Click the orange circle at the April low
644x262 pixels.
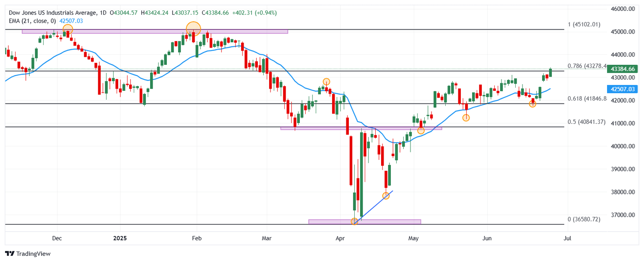[354, 221]
